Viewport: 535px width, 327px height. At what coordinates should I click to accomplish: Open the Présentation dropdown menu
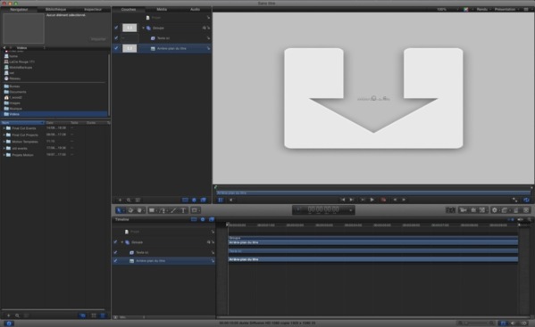tap(506, 9)
